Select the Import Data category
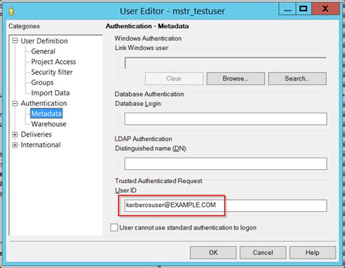The width and height of the screenshot is (345, 268). [50, 93]
